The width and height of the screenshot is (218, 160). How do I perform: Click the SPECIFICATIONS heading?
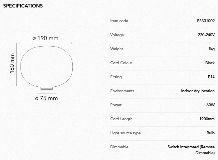[x=23, y=6]
